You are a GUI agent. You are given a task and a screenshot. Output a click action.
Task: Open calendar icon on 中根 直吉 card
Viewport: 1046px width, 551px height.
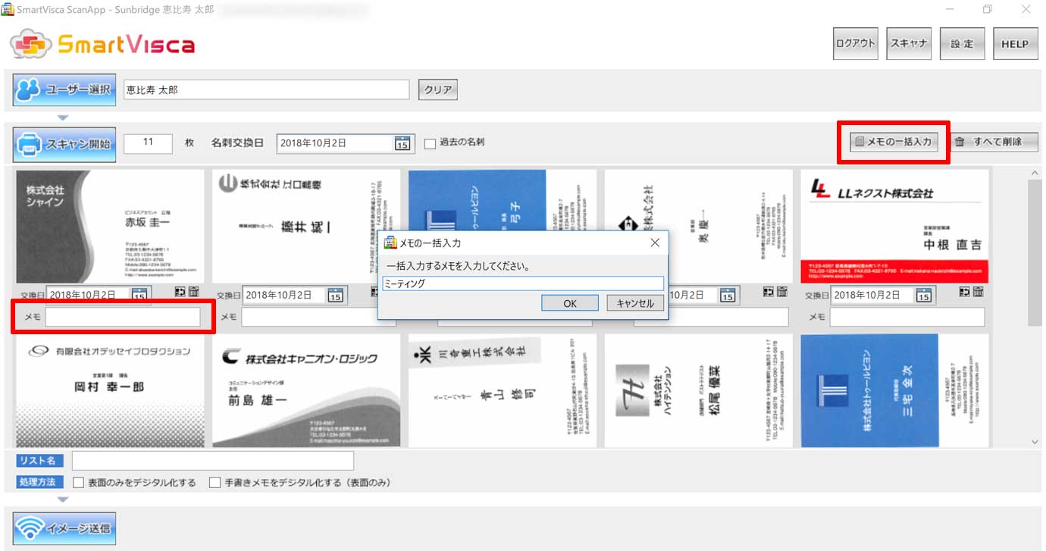(x=924, y=295)
